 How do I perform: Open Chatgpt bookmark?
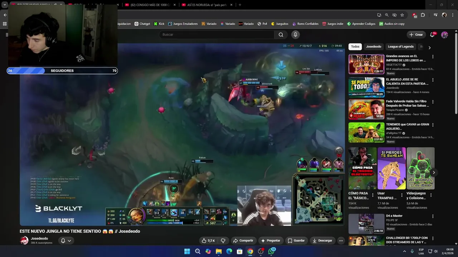coord(142,24)
